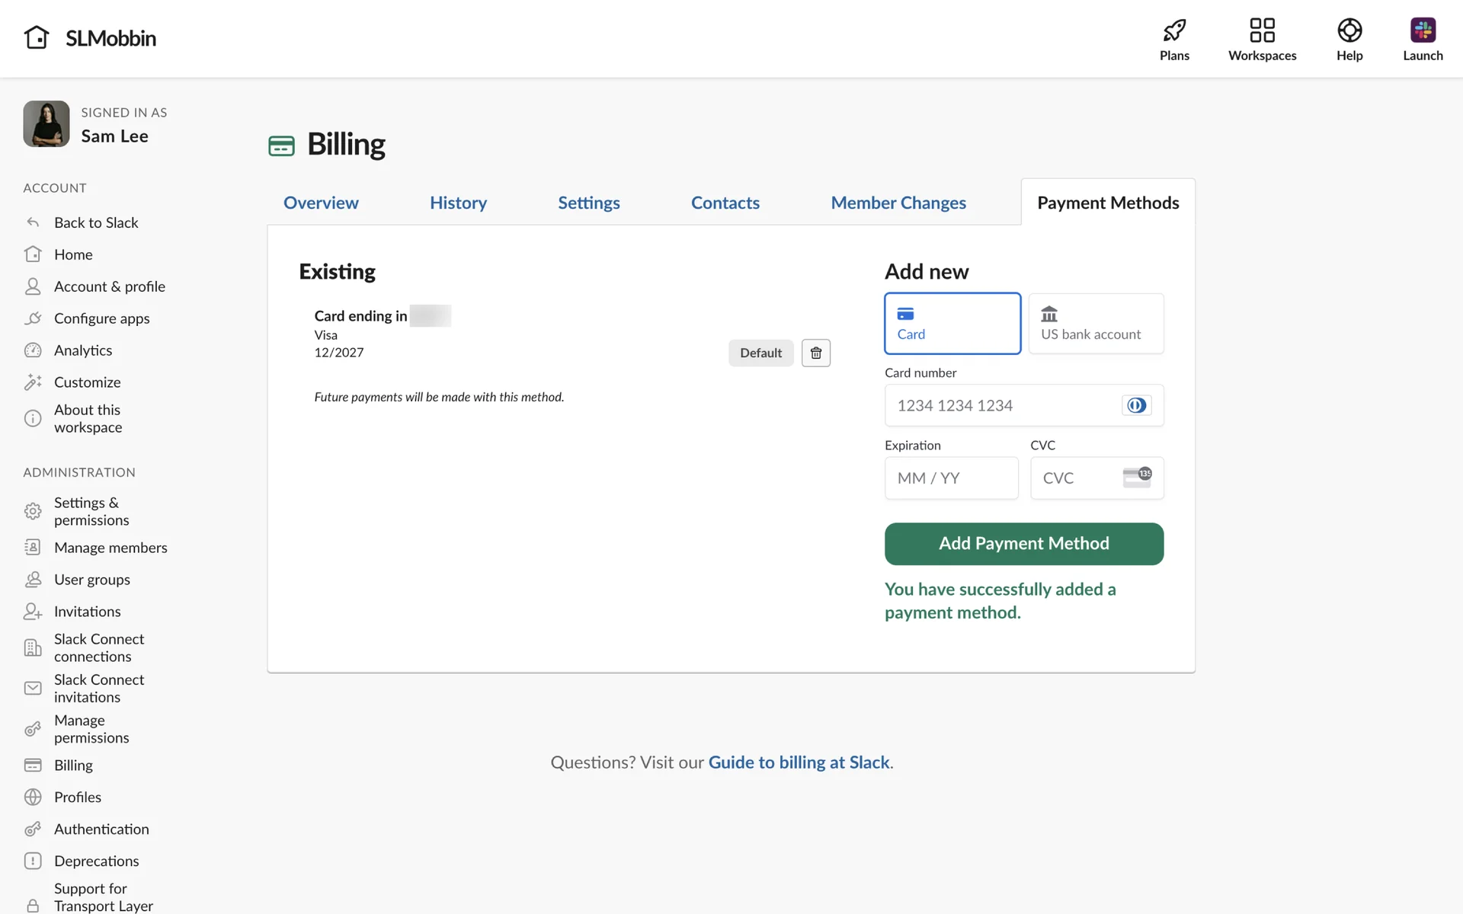1463x914 pixels.
Task: Launch Slack via colorful logo icon
Action: point(1423,30)
